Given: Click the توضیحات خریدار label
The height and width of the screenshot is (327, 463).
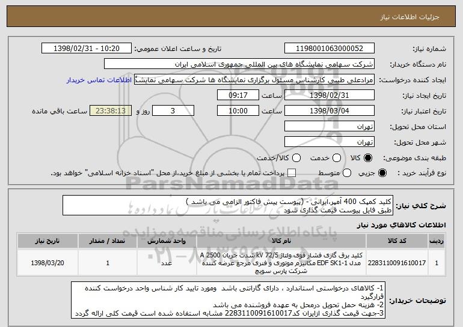Looking at the screenshot, I should click(417, 301).
